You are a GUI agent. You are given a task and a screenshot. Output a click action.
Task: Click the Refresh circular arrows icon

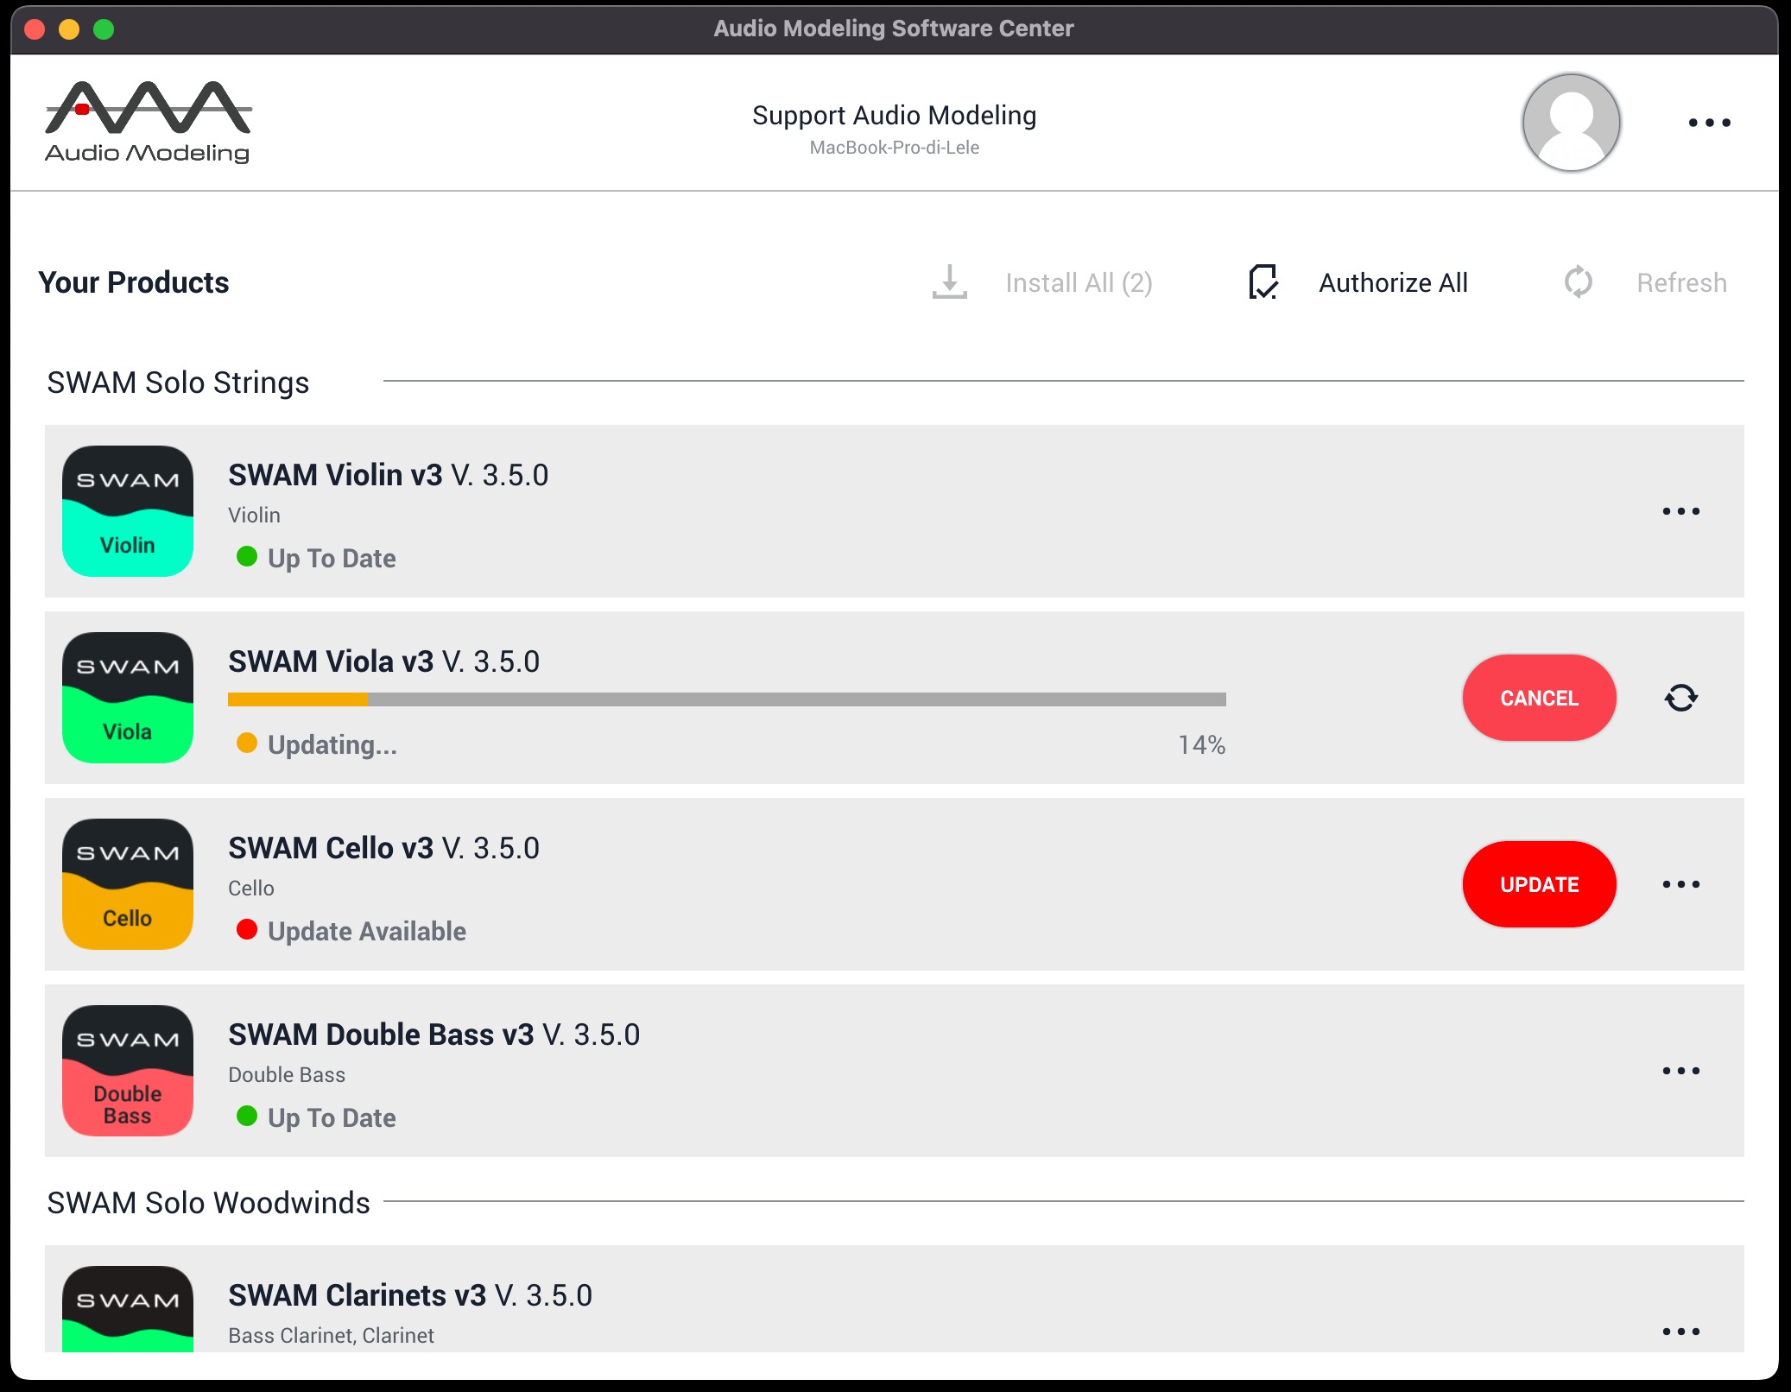(1578, 282)
